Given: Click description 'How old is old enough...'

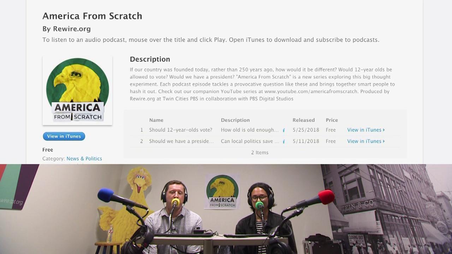Looking at the screenshot, I should click(250, 130).
